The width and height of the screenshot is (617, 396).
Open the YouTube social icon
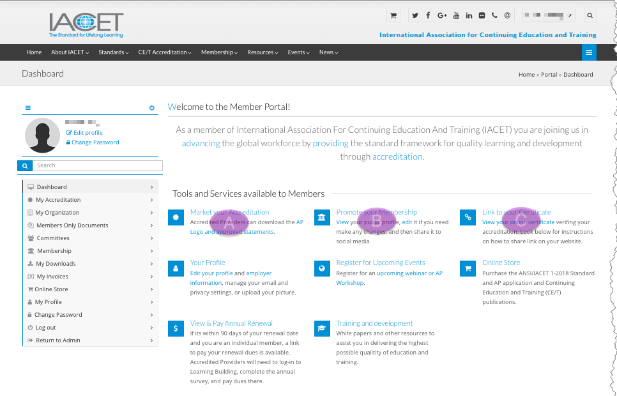tap(456, 15)
